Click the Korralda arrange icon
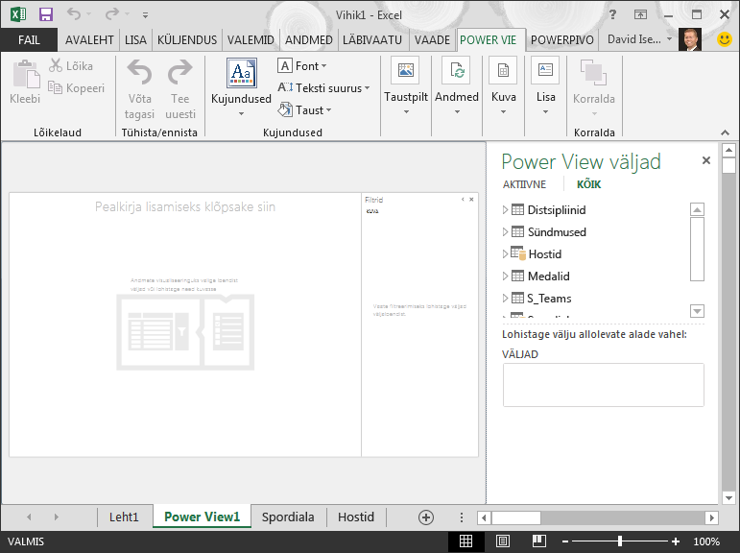The image size is (740, 553). (x=593, y=72)
